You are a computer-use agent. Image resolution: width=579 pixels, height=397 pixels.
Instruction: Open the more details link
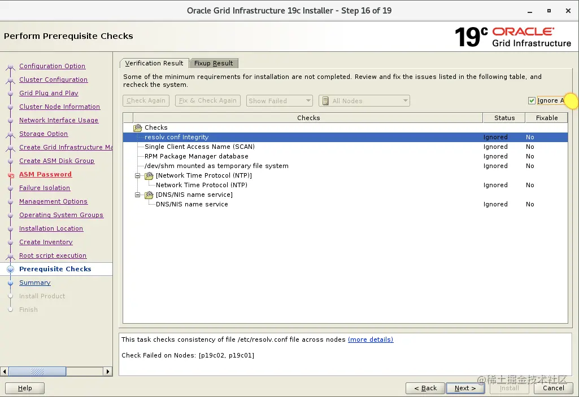point(371,339)
